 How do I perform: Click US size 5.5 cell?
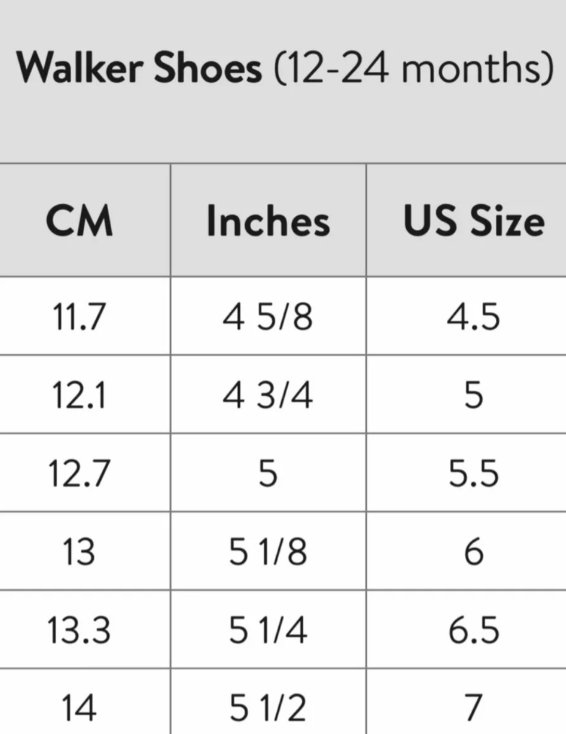[x=473, y=474]
